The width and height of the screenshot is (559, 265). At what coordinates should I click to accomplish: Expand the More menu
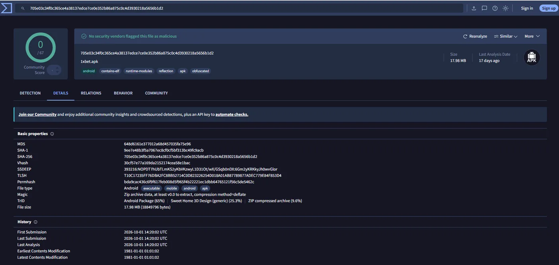pos(532,36)
